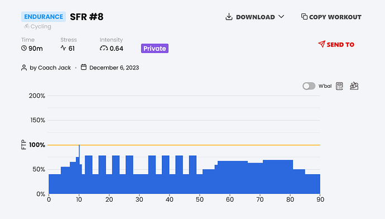The width and height of the screenshot is (385, 219).
Task: Click the calendar icon by December 6, 2023
Action: pyautogui.click(x=84, y=67)
